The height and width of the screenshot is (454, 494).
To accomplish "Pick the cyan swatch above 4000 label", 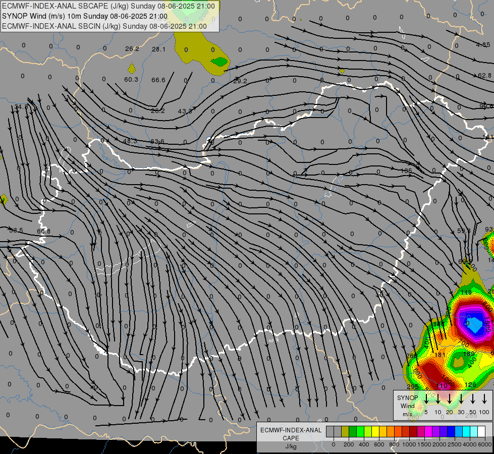I will click(x=466, y=432).
